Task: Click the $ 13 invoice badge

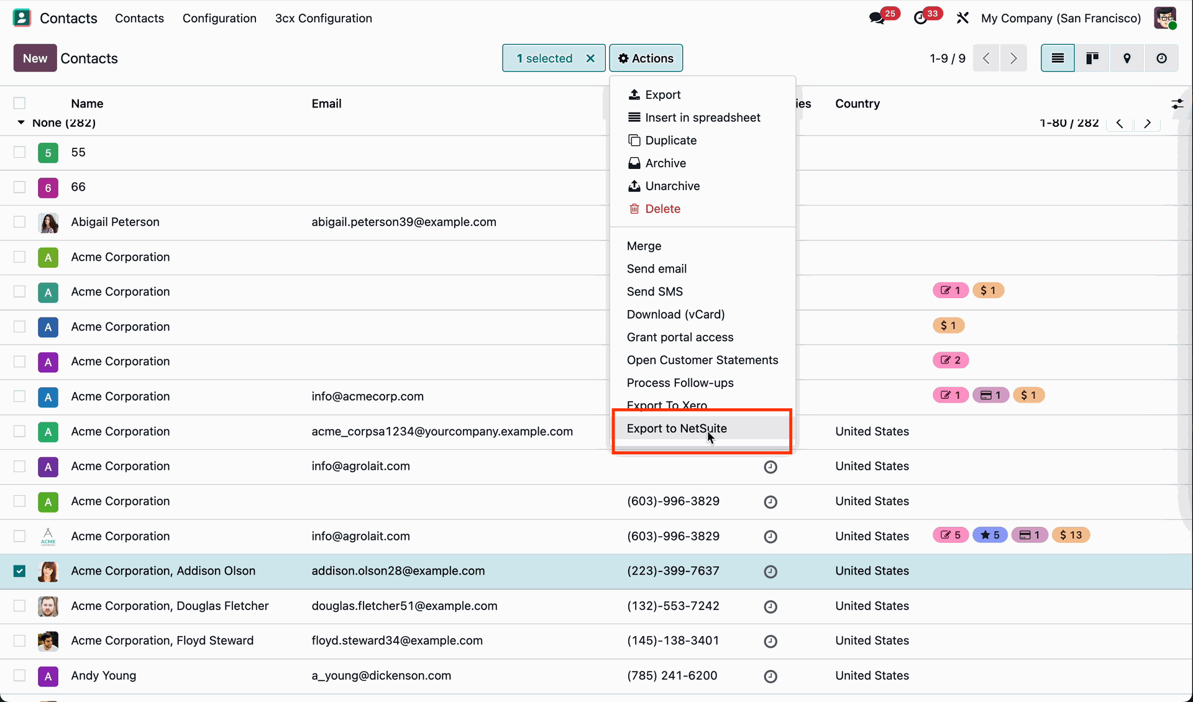Action: tap(1071, 535)
